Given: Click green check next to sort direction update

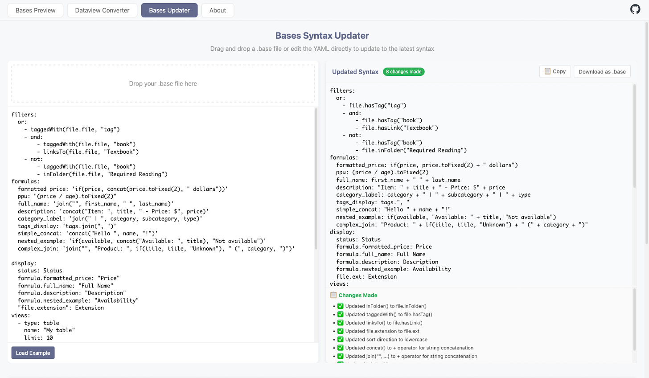Looking at the screenshot, I should pos(340,339).
